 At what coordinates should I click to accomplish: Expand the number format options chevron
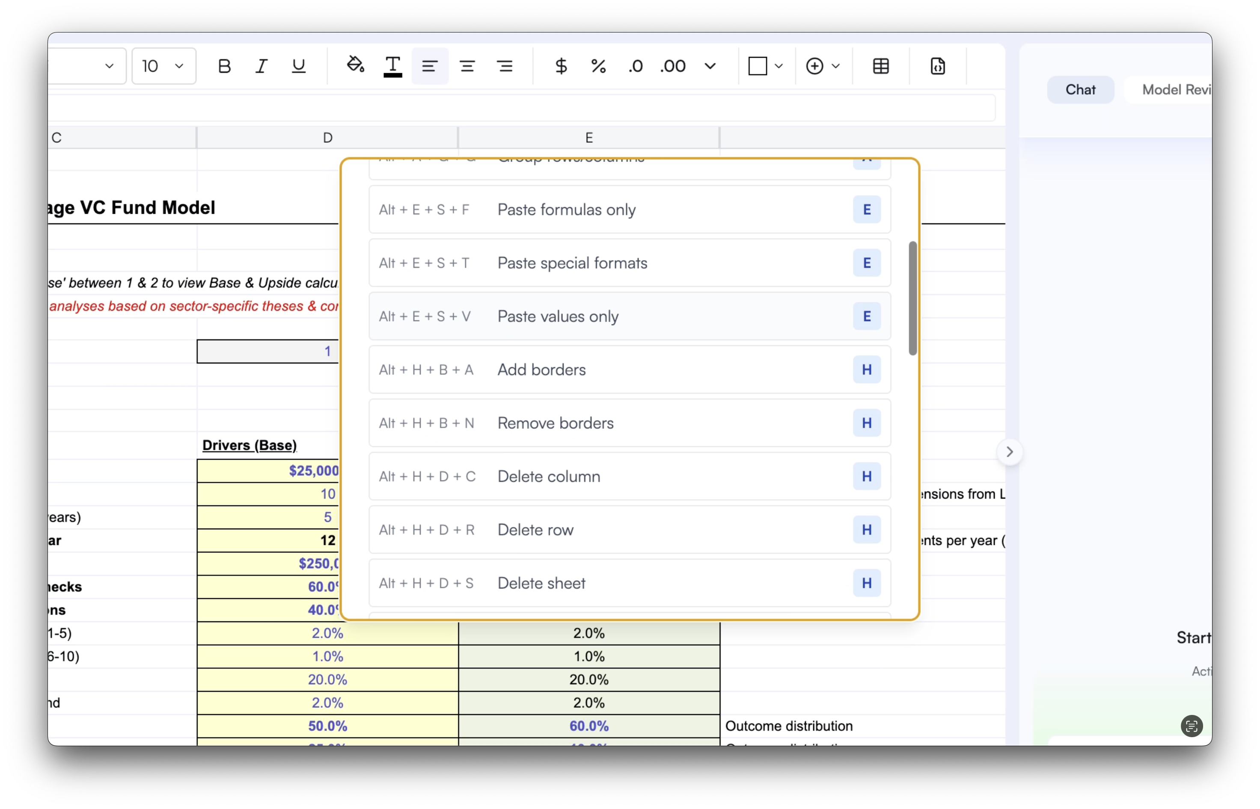pos(710,66)
